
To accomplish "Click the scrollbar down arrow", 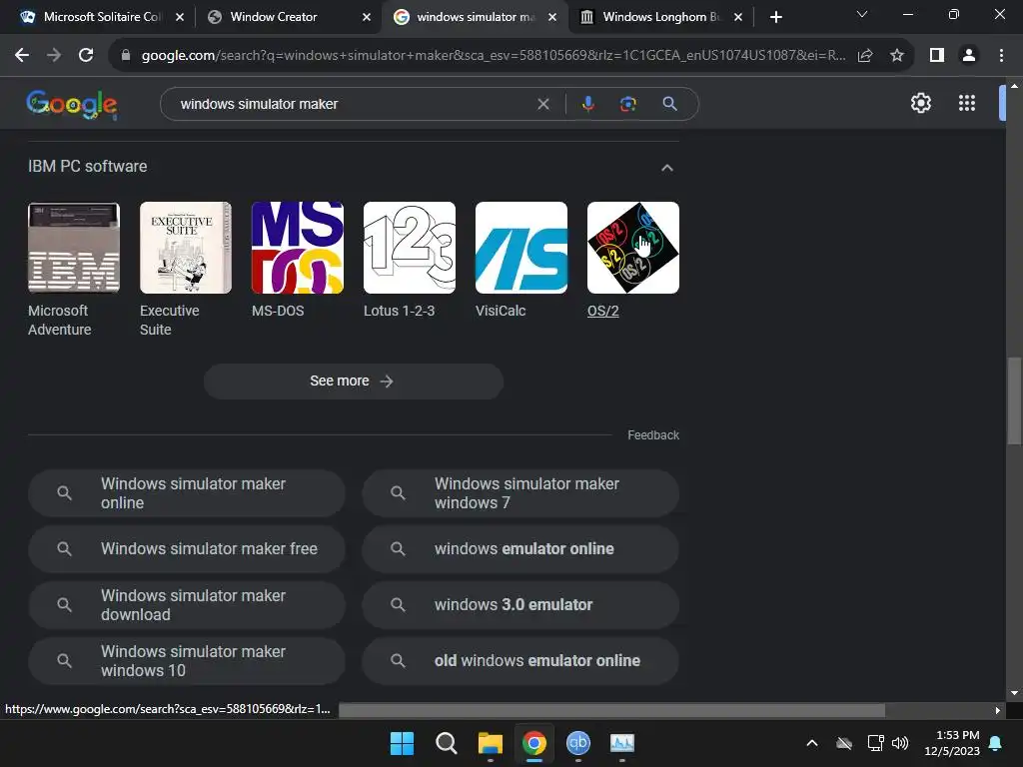I will [1014, 693].
